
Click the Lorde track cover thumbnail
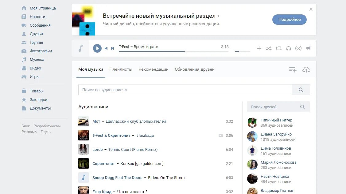point(84,149)
